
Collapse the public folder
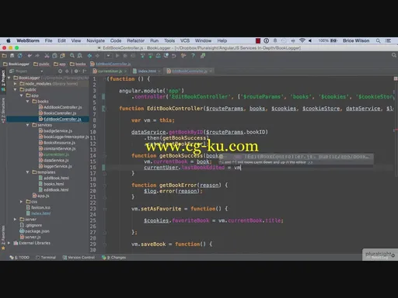coord(15,89)
